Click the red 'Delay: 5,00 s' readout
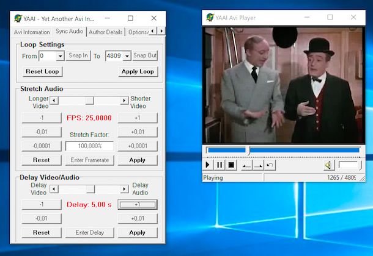Image resolution: width=373 pixels, height=256 pixels. coord(89,204)
